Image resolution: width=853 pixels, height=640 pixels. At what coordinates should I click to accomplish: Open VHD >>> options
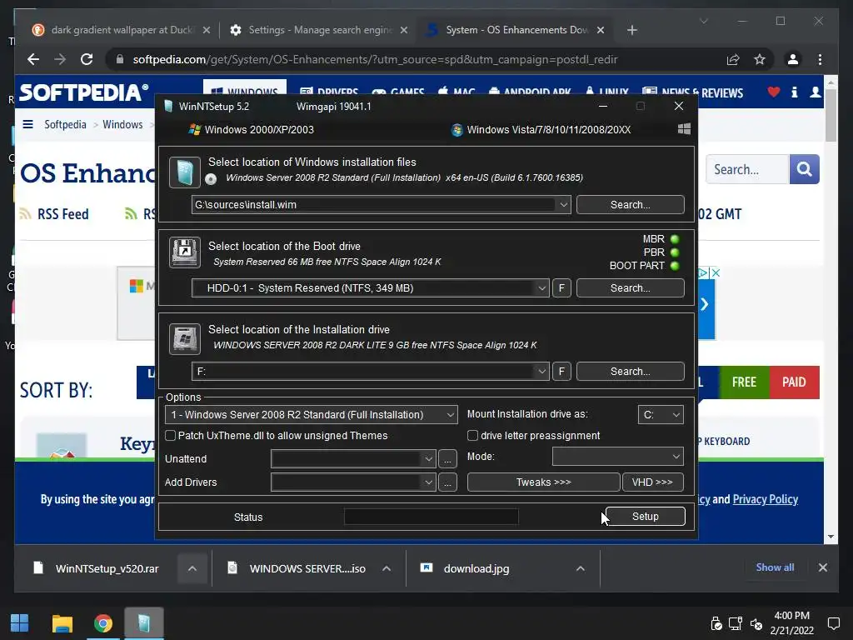652,482
